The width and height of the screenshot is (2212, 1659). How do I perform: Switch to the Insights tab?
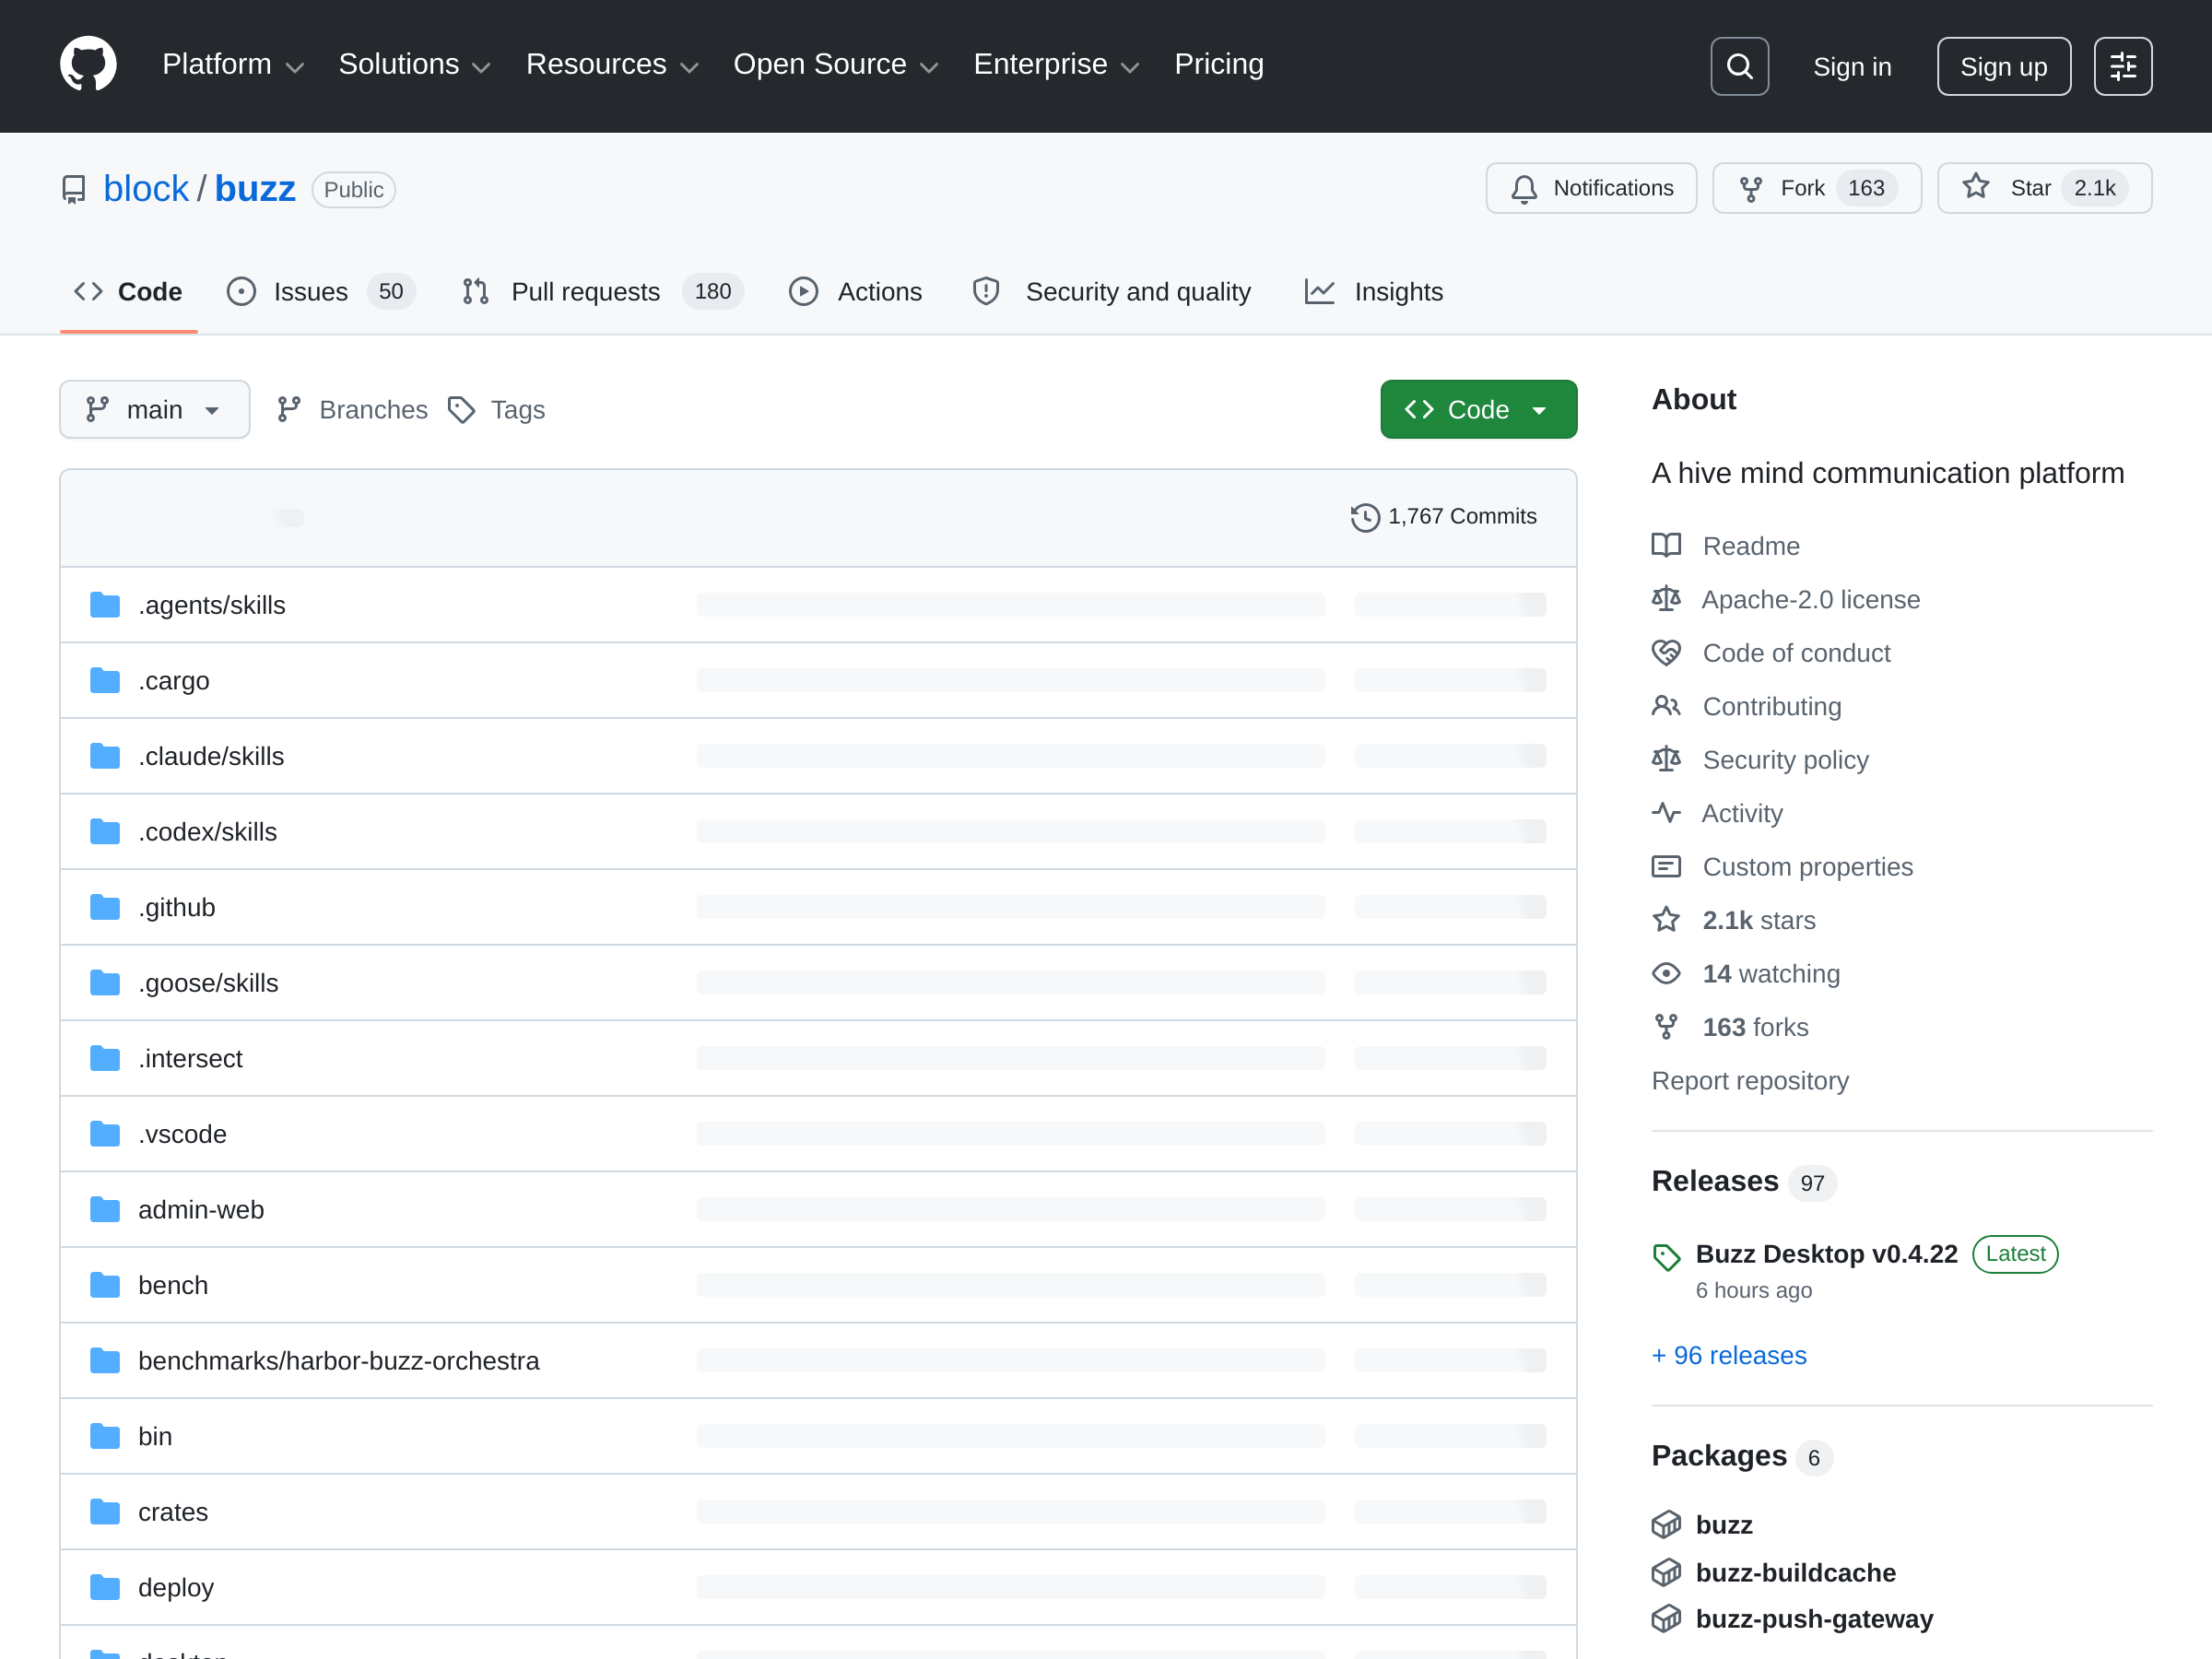(1374, 292)
